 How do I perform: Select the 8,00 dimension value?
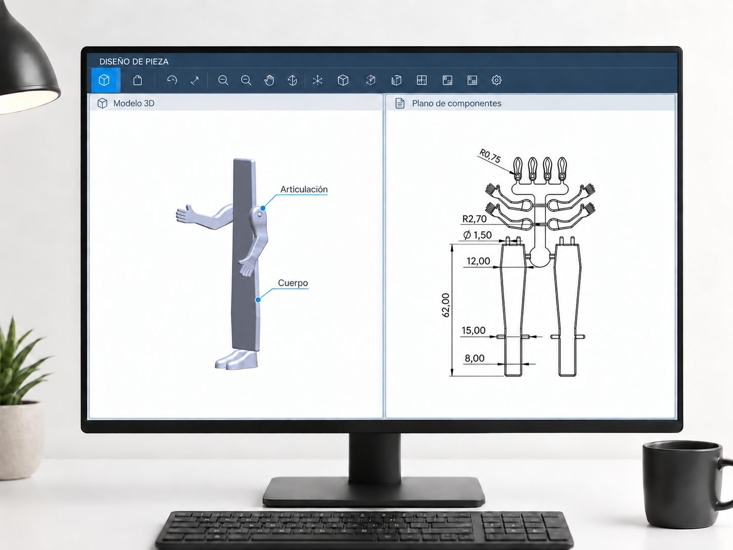click(475, 359)
